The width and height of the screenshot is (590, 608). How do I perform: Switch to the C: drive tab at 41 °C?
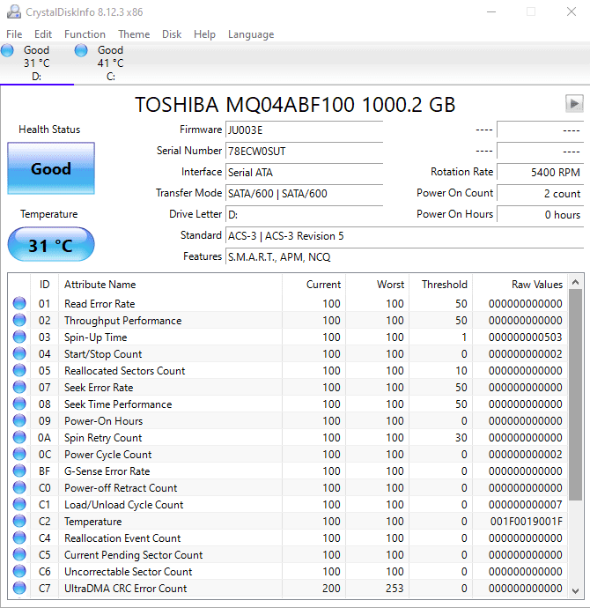[x=110, y=63]
